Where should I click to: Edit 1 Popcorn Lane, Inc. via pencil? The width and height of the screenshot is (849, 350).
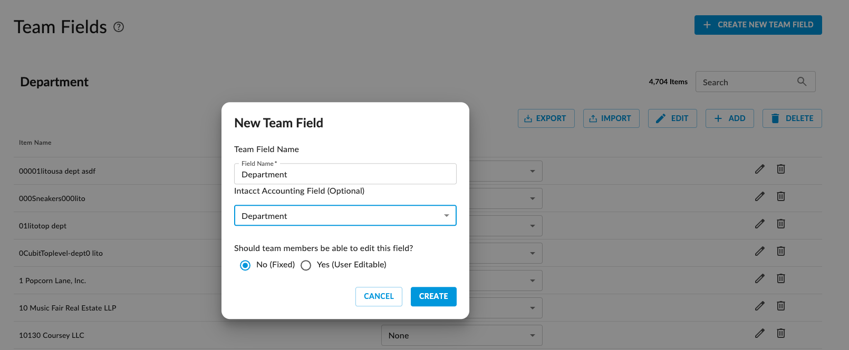point(759,278)
